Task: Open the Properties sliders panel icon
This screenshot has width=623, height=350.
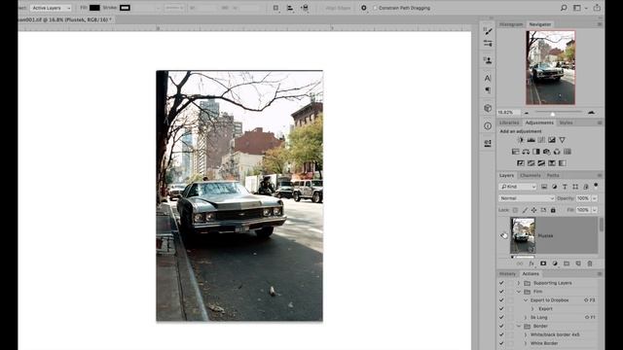Action: [488, 43]
